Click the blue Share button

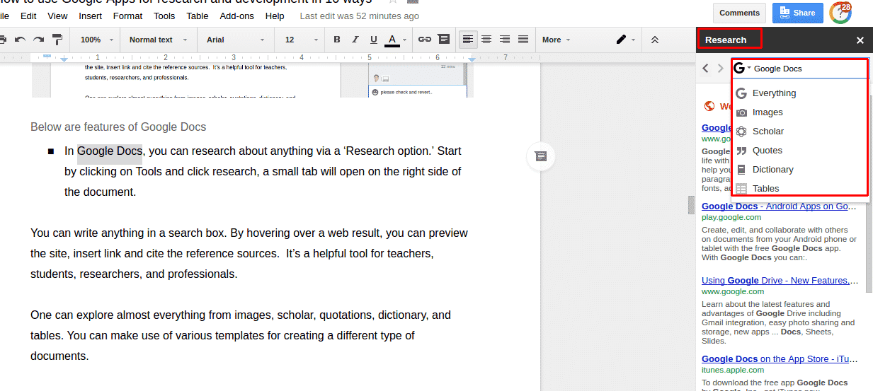coord(797,13)
